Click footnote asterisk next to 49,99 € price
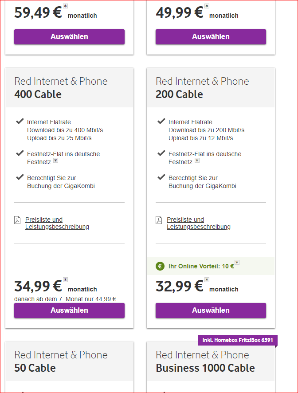The image size is (298, 393). pos(207,6)
